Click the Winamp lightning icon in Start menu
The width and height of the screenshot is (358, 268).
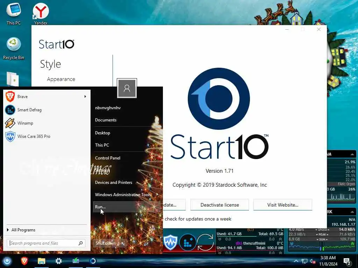(x=10, y=123)
